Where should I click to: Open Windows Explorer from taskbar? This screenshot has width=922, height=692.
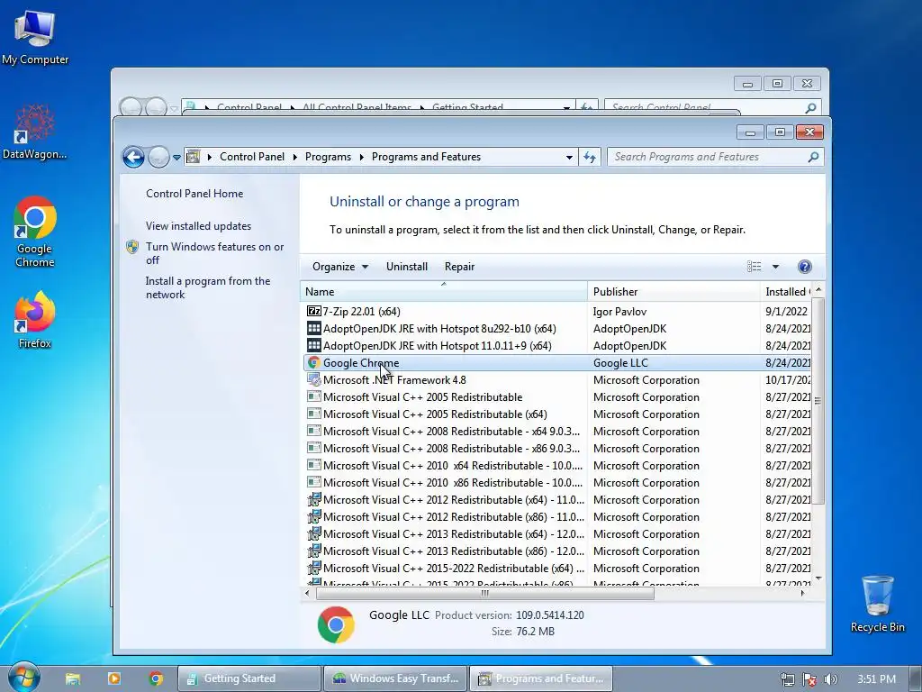click(73, 678)
